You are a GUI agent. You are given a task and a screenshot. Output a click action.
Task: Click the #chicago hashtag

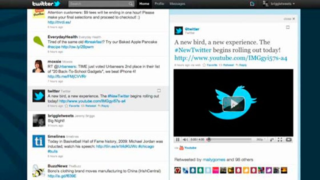(x=146, y=146)
